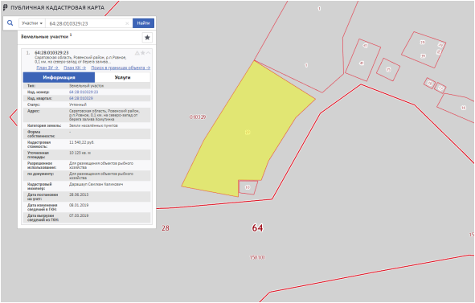Screen dimensions: 475x303
Task: Click the blue magnifier search icon
Action: 10,23
